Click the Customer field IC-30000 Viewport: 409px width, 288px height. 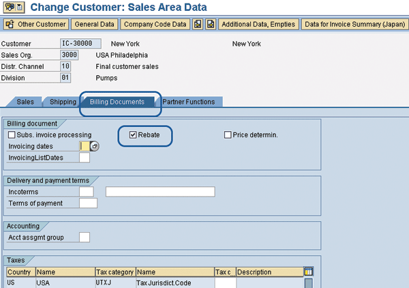(80, 44)
